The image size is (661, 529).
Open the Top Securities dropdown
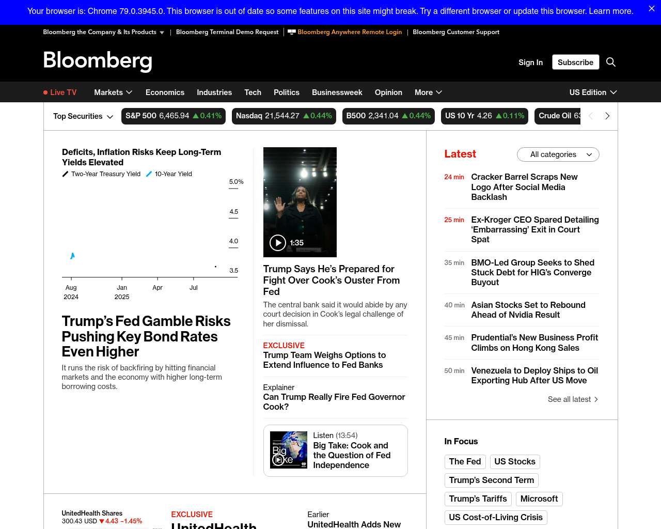pos(83,116)
